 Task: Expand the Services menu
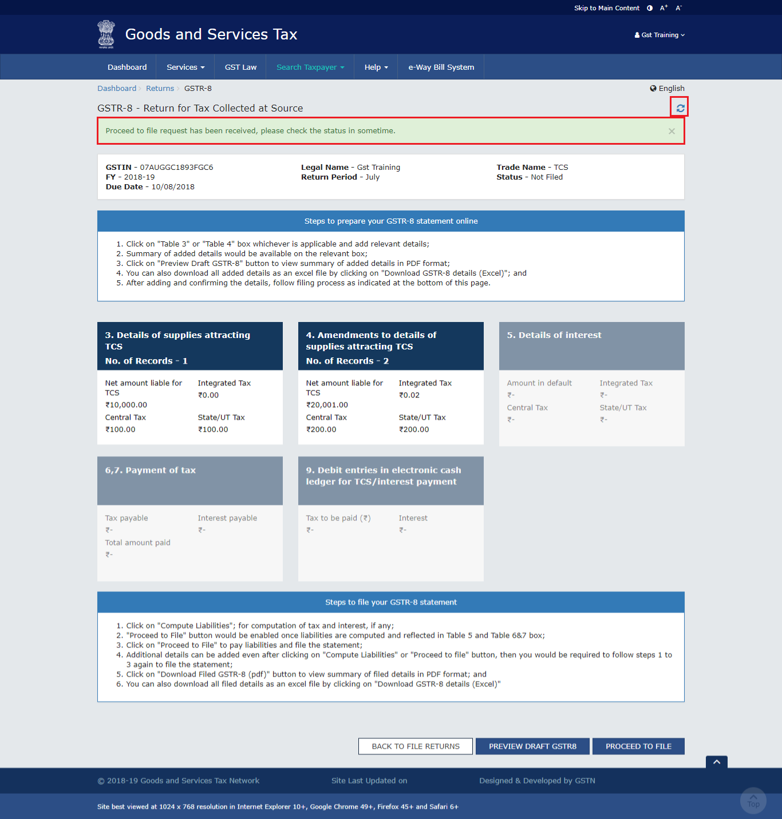(185, 67)
